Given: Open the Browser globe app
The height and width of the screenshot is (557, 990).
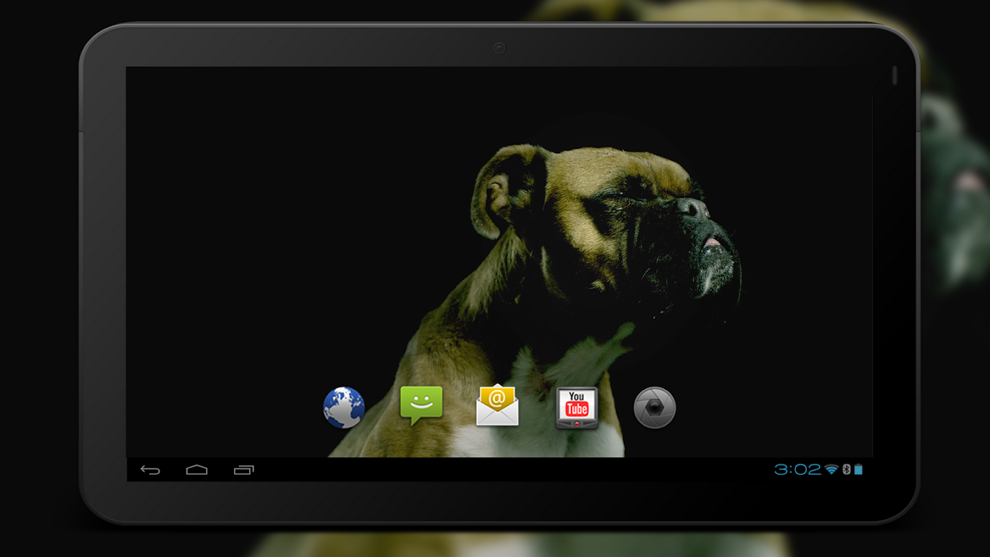Looking at the screenshot, I should click(x=344, y=407).
